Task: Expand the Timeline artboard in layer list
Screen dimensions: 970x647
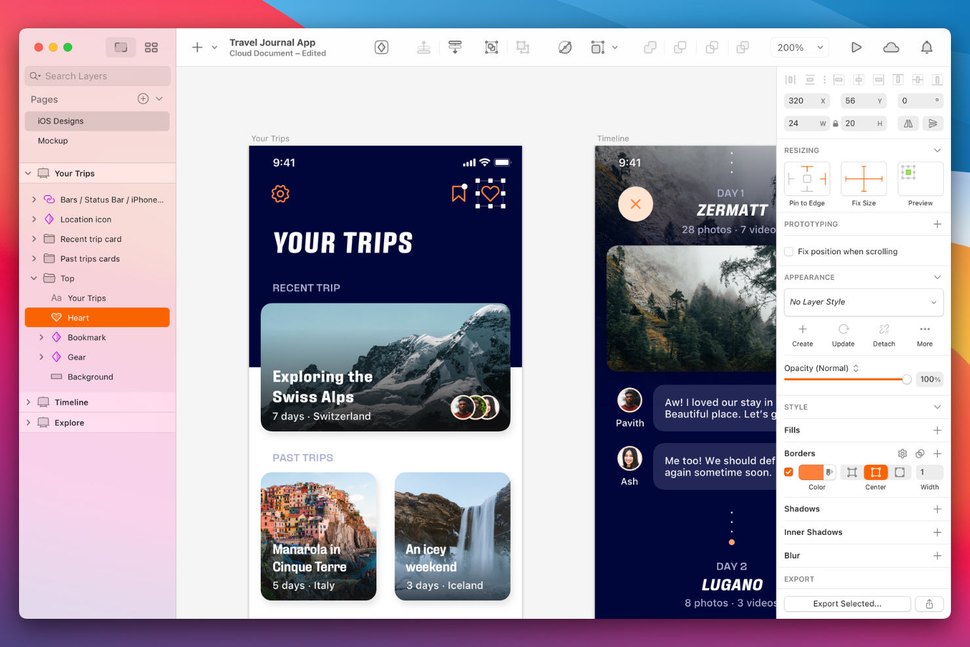Action: point(28,402)
